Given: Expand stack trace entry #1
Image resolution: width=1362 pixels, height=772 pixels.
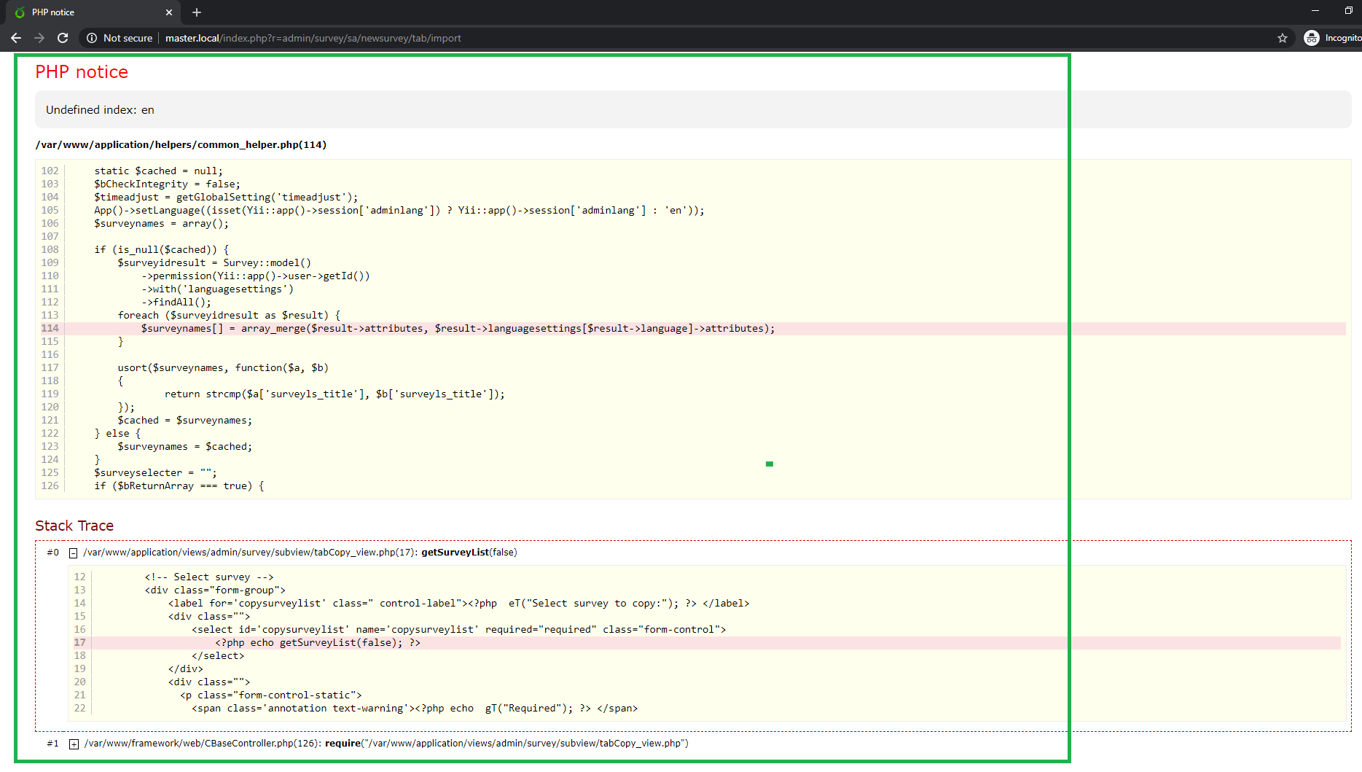Looking at the screenshot, I should click(74, 744).
